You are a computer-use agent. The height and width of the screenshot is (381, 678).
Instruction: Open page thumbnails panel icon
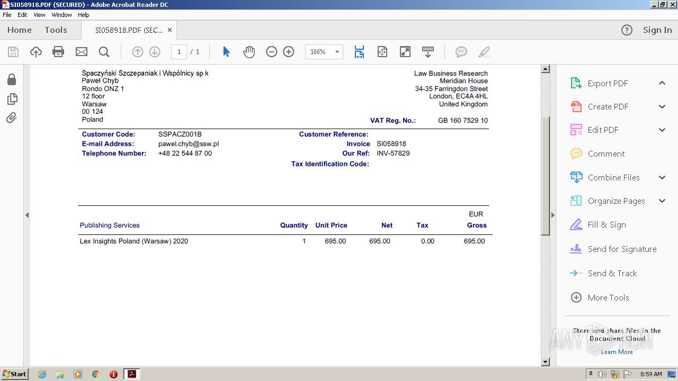12,99
